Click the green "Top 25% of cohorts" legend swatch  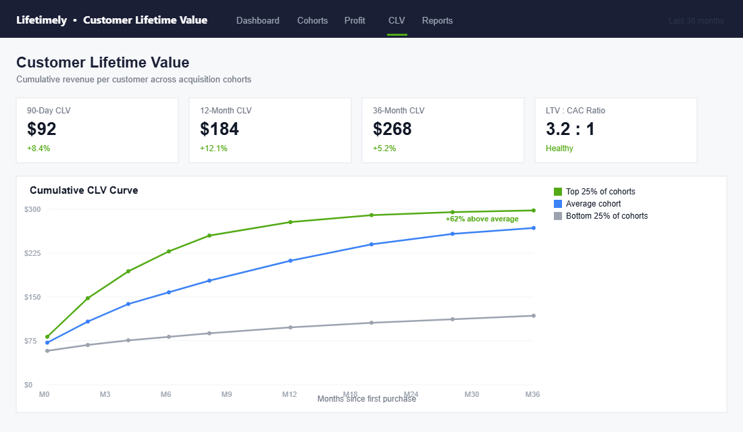[556, 191]
